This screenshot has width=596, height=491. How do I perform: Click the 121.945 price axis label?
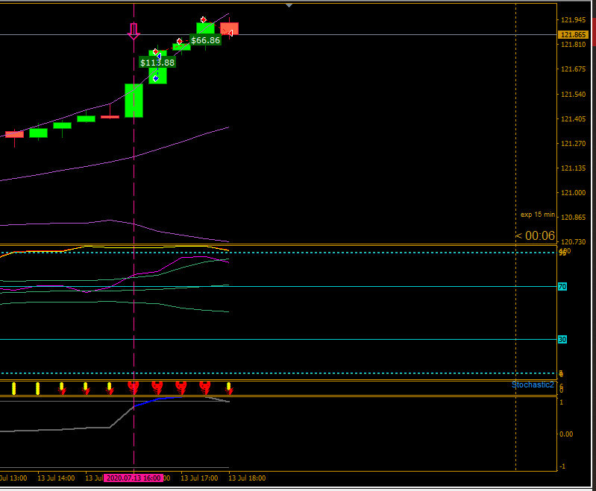(573, 20)
